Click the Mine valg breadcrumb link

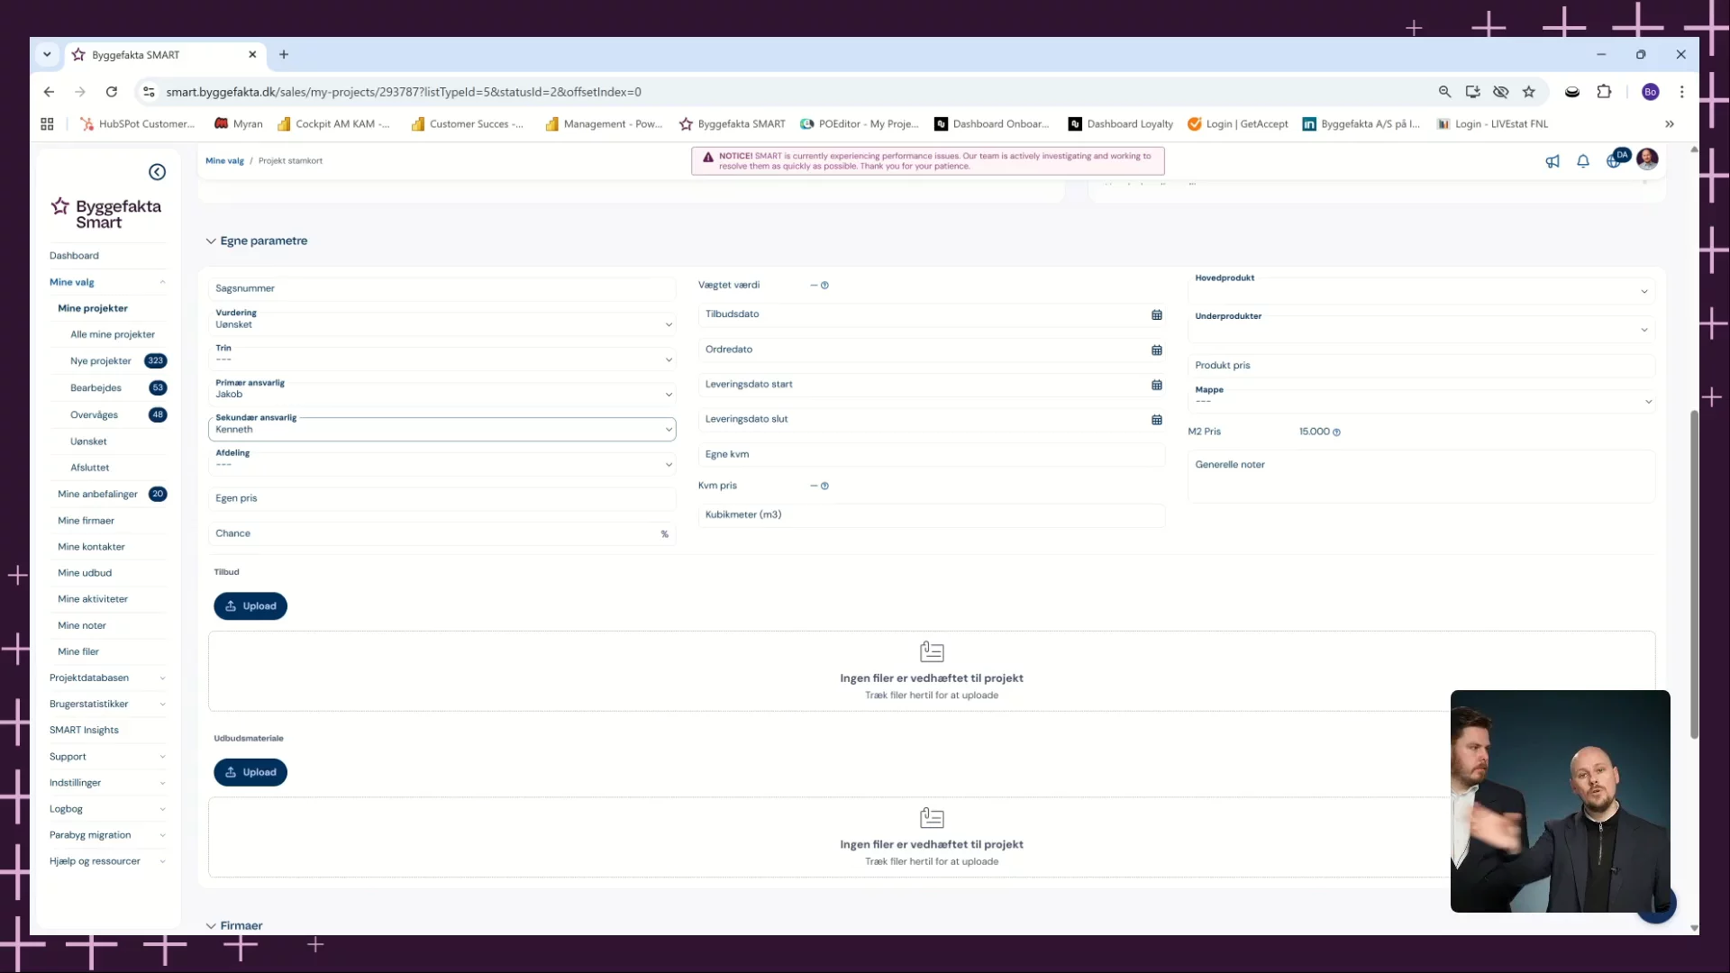pos(224,161)
